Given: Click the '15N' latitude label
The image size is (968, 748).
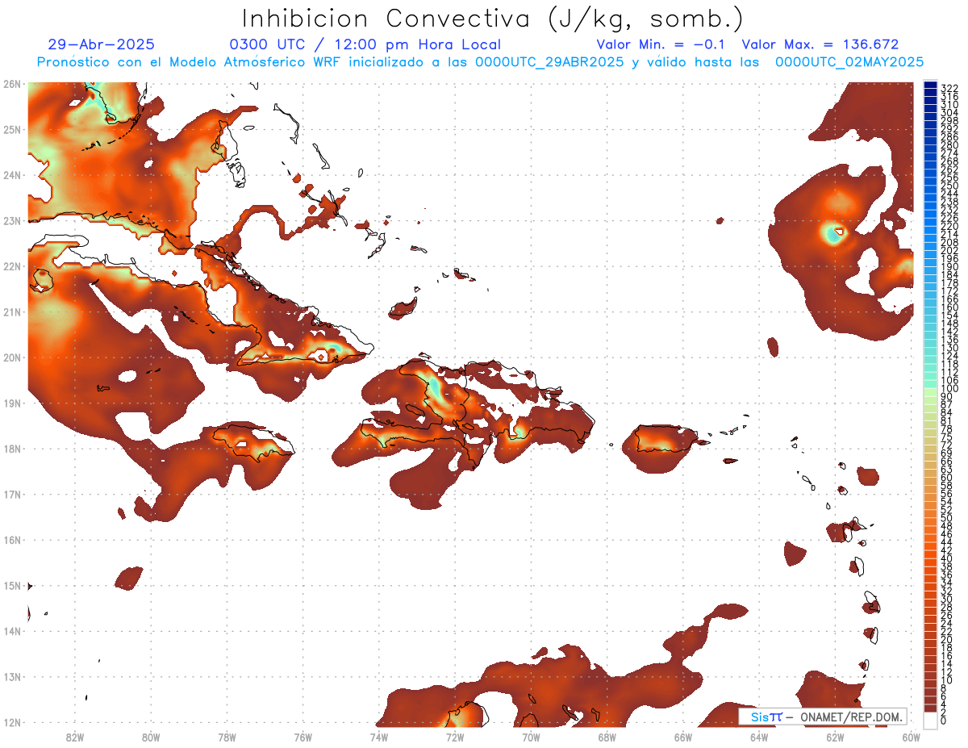Looking at the screenshot, I should click(x=11, y=585).
